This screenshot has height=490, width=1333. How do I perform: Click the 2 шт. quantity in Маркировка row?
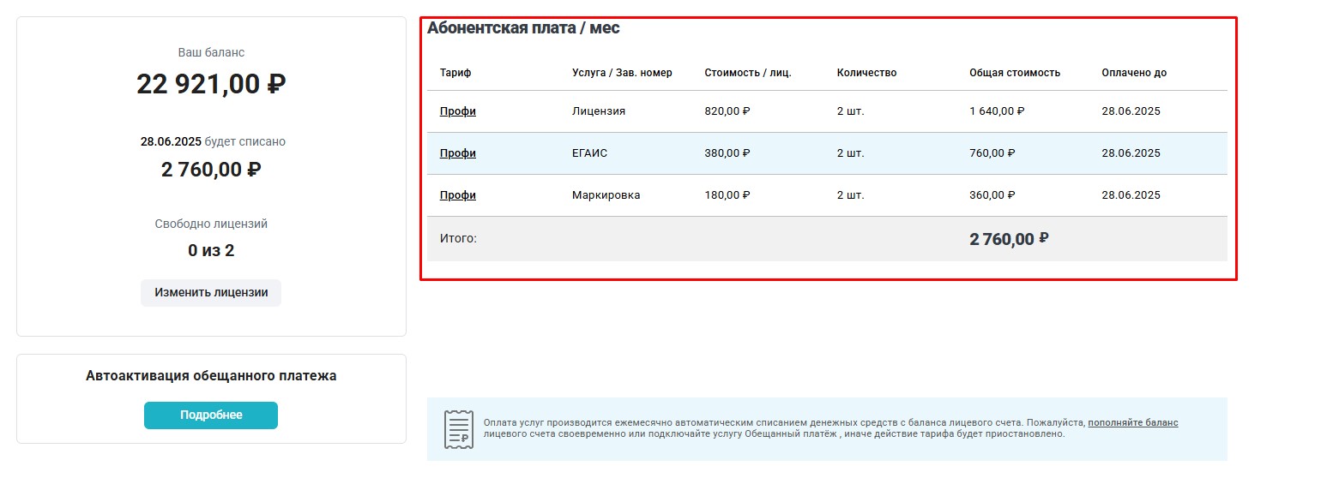[851, 195]
